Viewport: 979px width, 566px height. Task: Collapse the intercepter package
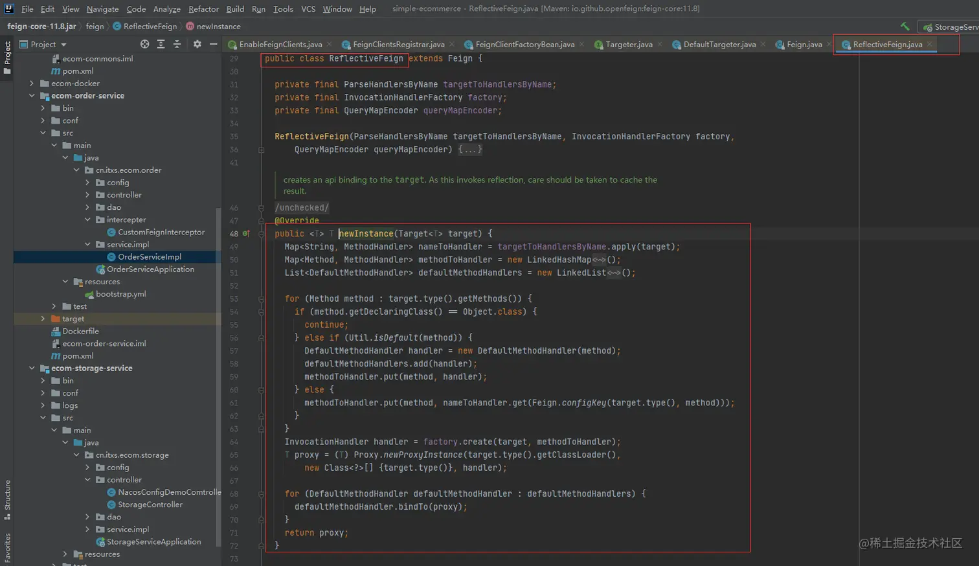coord(87,220)
